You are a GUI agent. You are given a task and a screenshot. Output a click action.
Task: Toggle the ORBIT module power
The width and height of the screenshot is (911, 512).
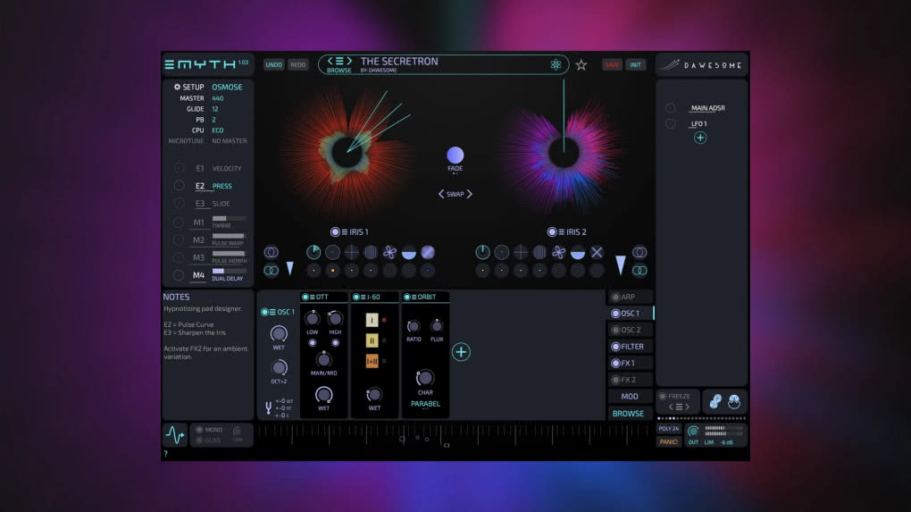(x=406, y=297)
